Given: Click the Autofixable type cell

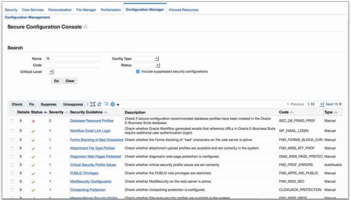Looking at the screenshot, I should (333, 165).
